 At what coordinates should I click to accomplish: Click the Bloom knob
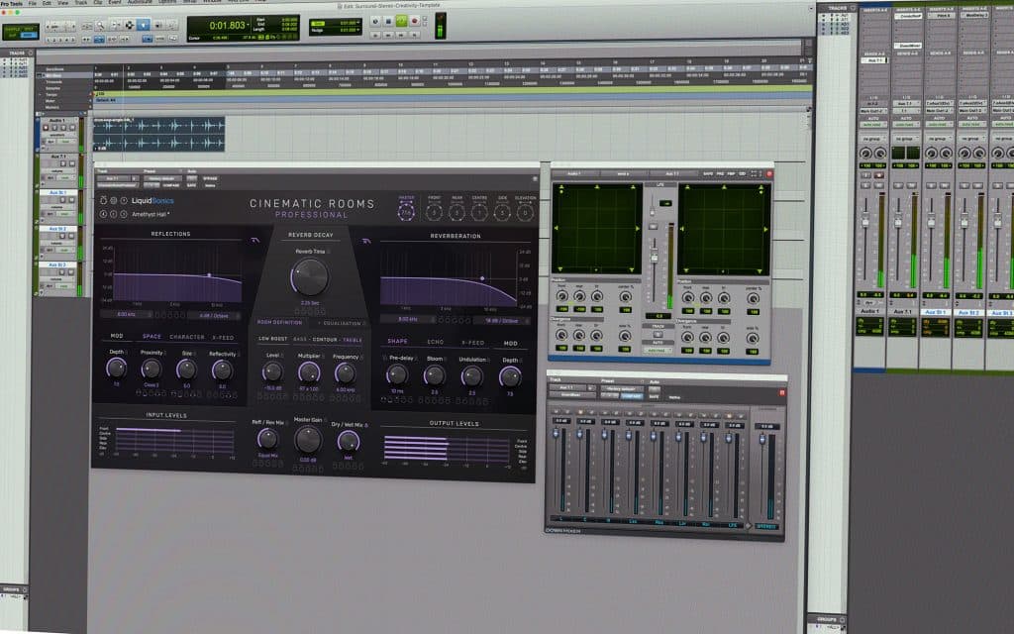(434, 374)
